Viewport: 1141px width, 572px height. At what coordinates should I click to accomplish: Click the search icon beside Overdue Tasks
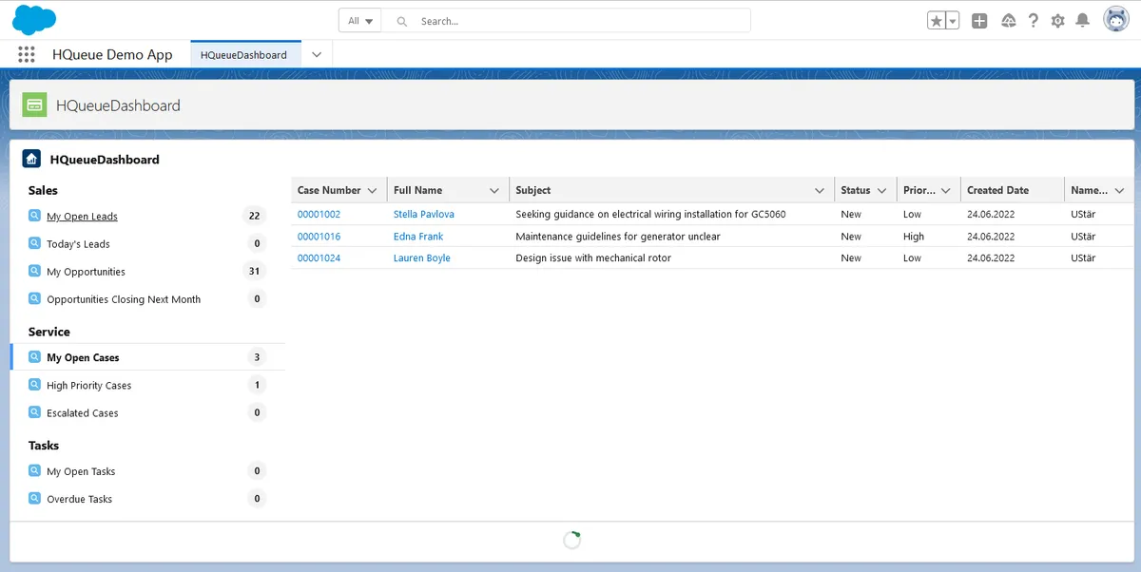tap(35, 498)
